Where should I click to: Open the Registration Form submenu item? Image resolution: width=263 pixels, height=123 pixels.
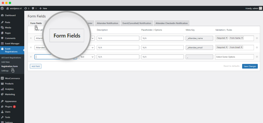[10, 66]
